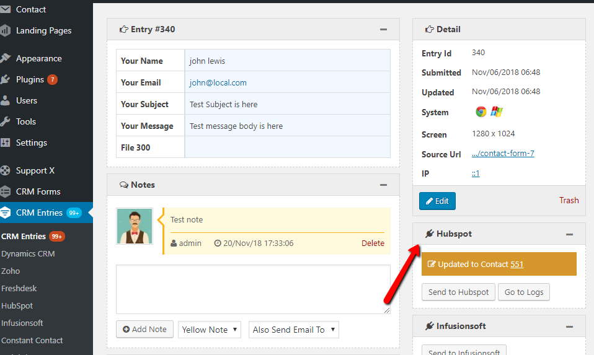Collapse the Hubspot panel
The height and width of the screenshot is (355, 594).
569,235
